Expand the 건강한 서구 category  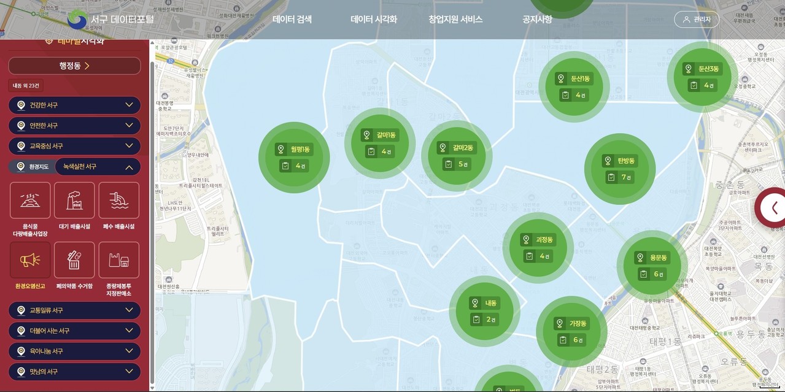click(x=74, y=105)
